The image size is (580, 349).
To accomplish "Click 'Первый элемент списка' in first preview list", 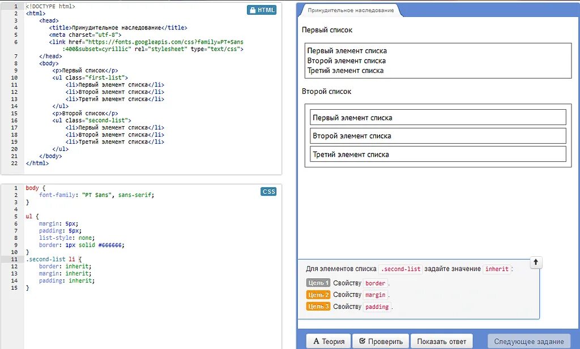I will pos(347,50).
